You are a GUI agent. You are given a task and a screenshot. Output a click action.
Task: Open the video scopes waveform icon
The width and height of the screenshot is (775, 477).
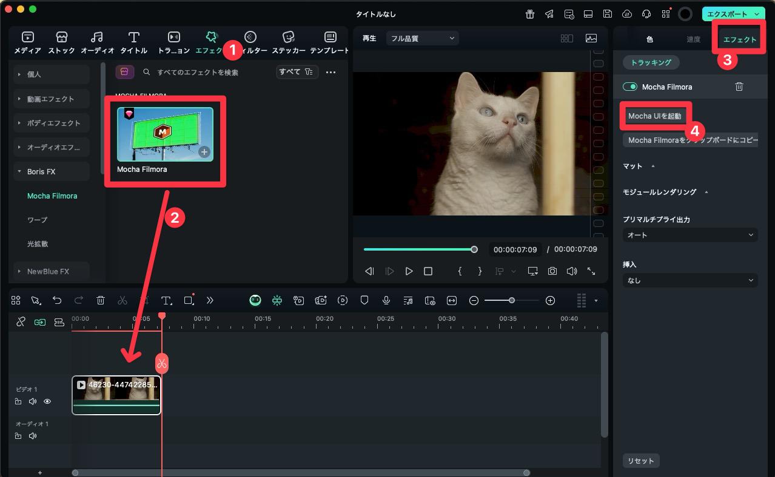591,38
